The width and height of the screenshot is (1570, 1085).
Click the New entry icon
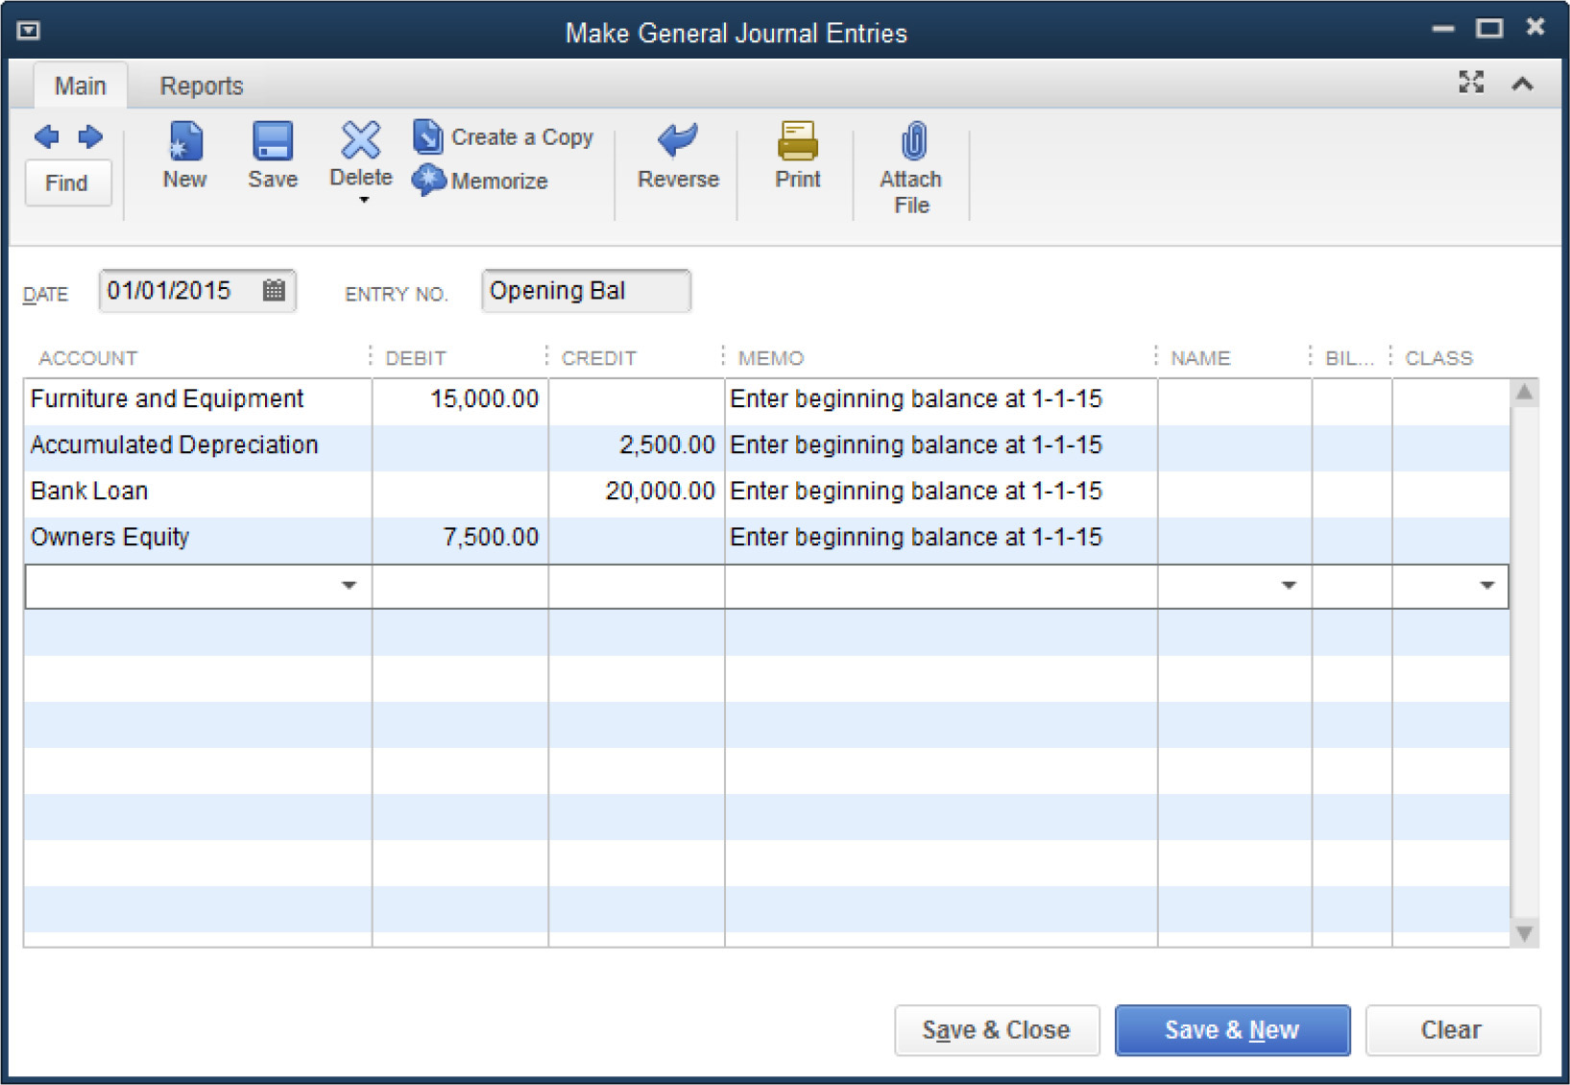point(184,142)
